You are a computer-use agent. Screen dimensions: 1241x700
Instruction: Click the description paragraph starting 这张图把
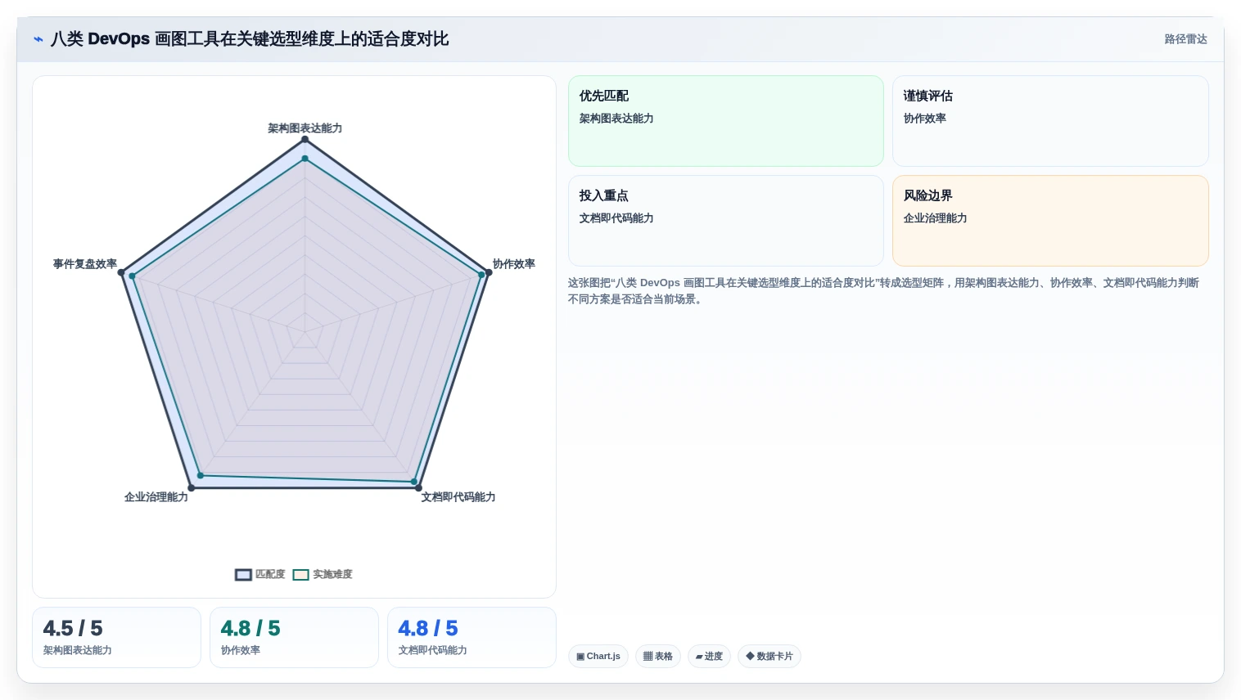tap(884, 291)
